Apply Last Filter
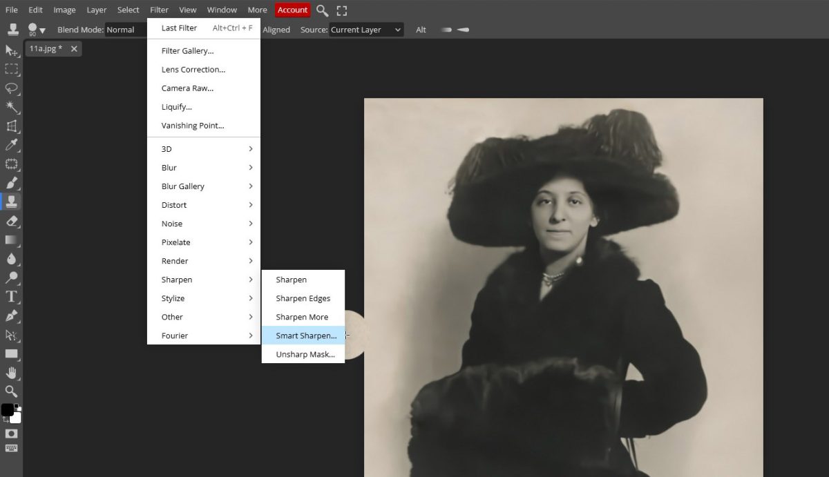Image resolution: width=829 pixels, height=477 pixels. [x=204, y=28]
